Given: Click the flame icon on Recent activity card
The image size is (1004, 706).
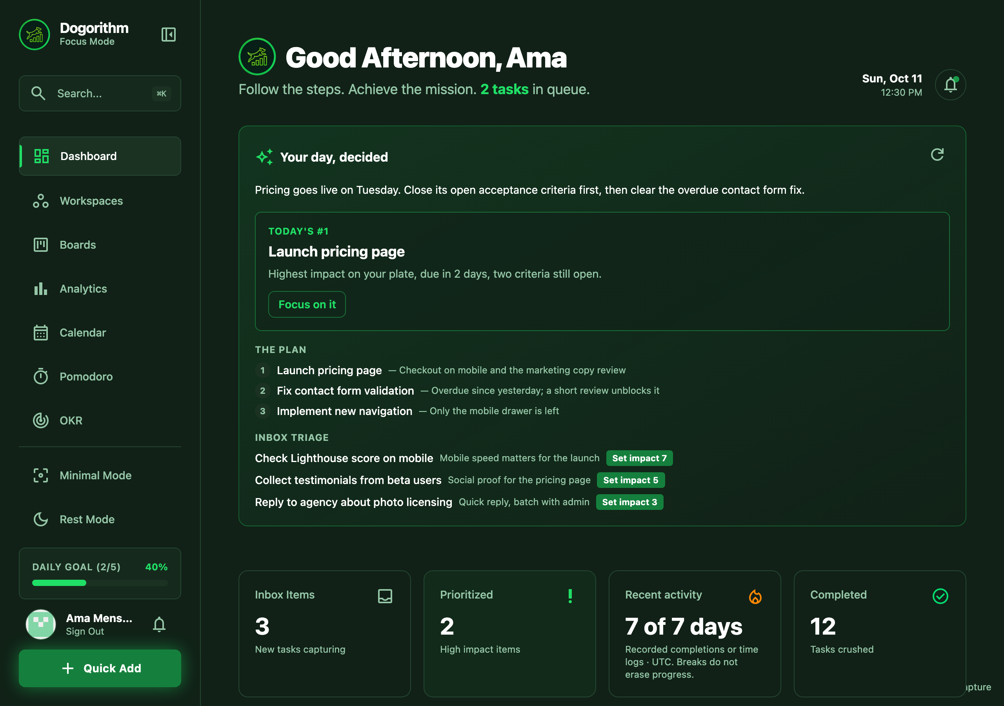Looking at the screenshot, I should click(755, 596).
